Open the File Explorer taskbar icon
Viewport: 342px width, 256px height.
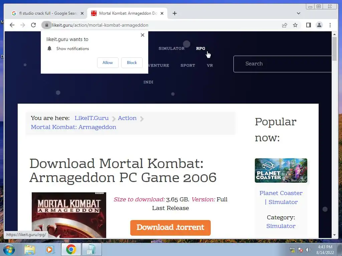coord(30,249)
